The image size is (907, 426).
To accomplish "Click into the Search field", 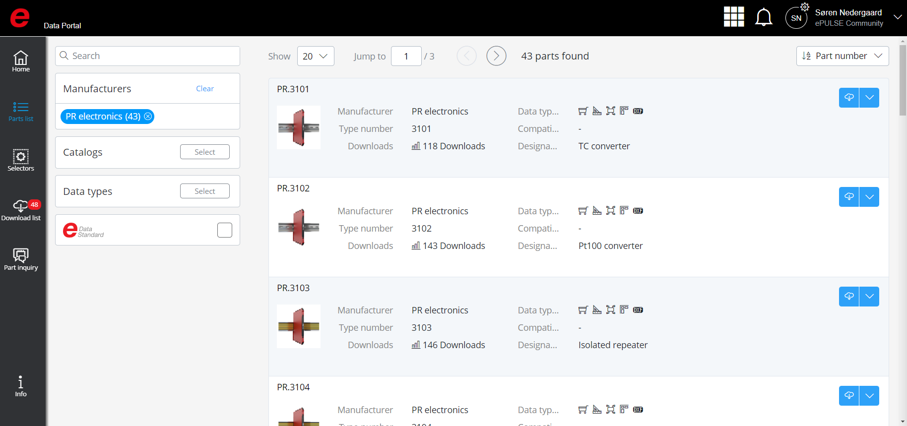I will [154, 56].
